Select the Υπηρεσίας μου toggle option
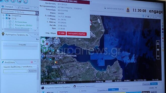Screen dimensions: 166x93 click(103, 90)
